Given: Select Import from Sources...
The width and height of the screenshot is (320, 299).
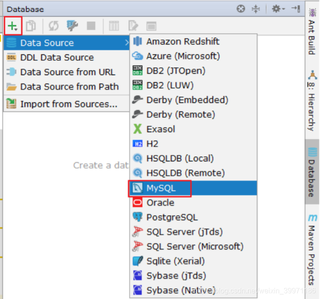Looking at the screenshot, I should 66,104.
